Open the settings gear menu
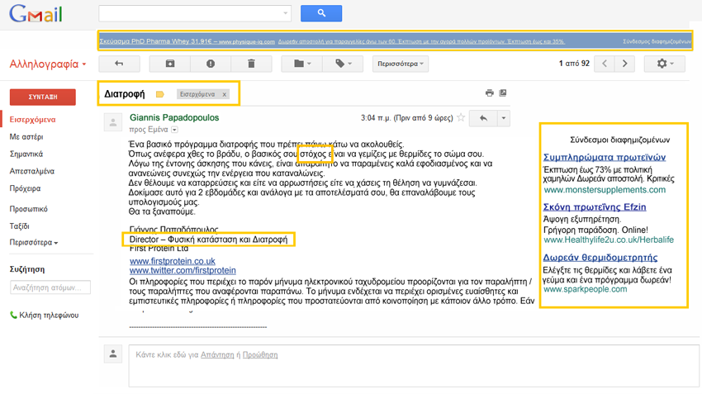The height and width of the screenshot is (394, 702). [x=664, y=64]
